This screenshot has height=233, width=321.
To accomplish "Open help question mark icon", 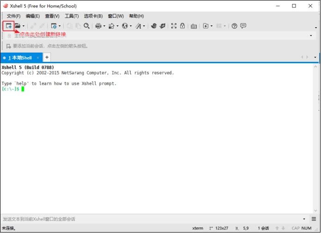I will pyautogui.click(x=235, y=26).
